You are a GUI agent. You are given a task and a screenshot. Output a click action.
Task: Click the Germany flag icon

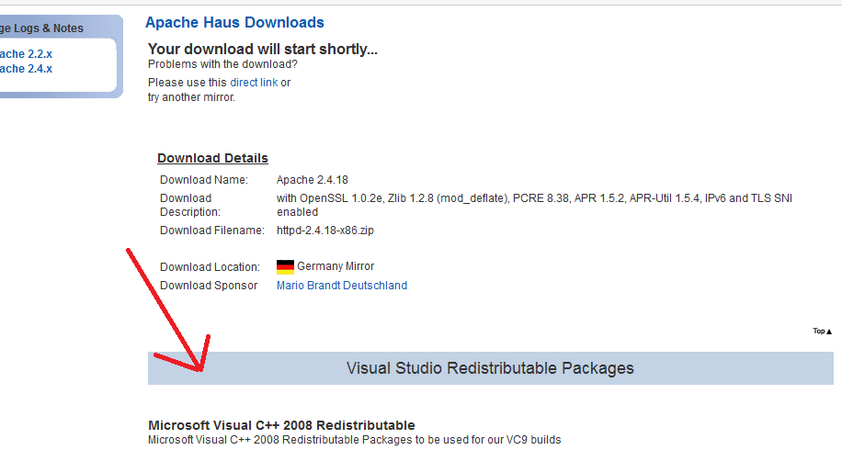[x=285, y=266]
